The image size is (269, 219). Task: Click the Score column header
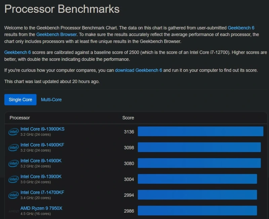(x=128, y=118)
